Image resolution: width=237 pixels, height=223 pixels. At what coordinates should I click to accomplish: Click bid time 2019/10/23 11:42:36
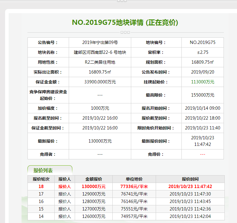[x=190, y=209]
